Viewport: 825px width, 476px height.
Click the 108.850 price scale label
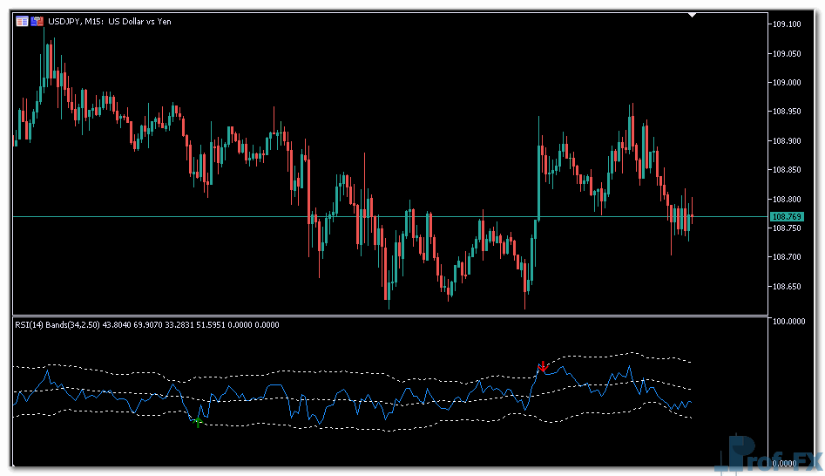[x=787, y=170]
